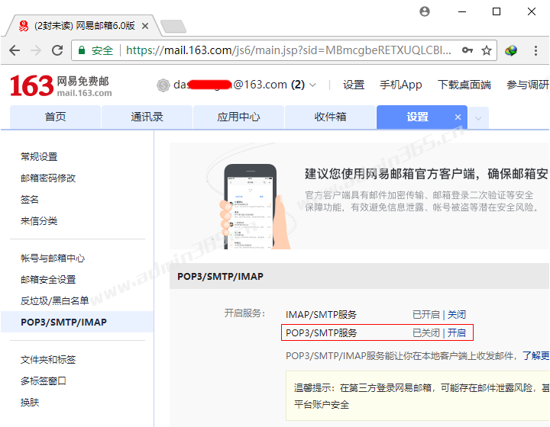Click the POP3/SMTP服务 label
This screenshot has width=550, height=427.
pyautogui.click(x=321, y=333)
